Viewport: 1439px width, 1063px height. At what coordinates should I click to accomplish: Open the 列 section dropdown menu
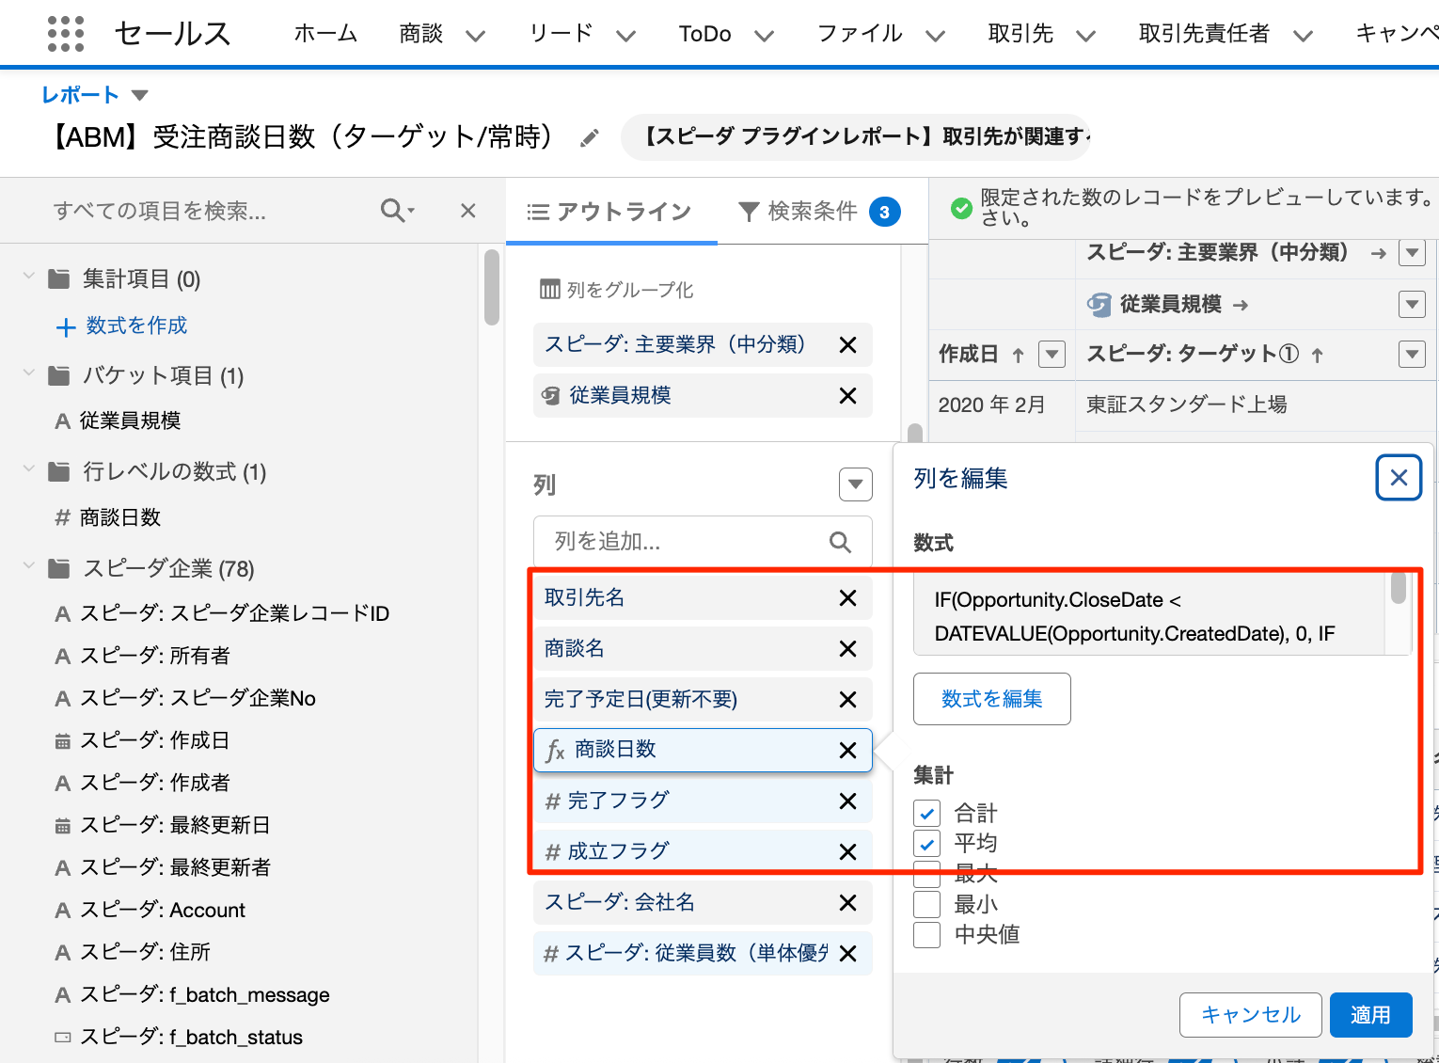click(855, 484)
